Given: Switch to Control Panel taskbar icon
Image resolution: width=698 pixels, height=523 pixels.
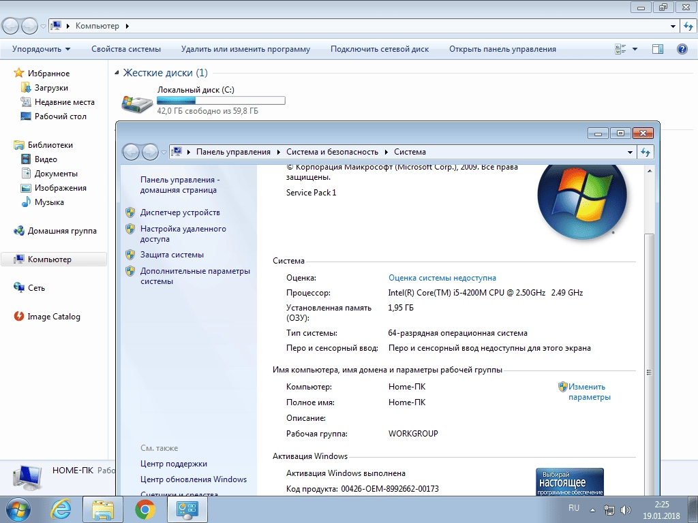Looking at the screenshot, I should tap(187, 509).
